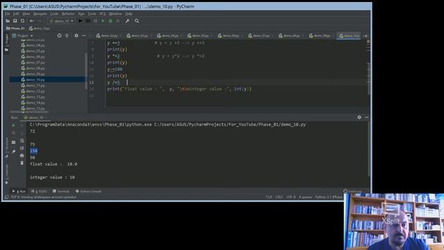The height and width of the screenshot is (250, 444).
Task: Open the View menu
Action: tap(26, 14)
